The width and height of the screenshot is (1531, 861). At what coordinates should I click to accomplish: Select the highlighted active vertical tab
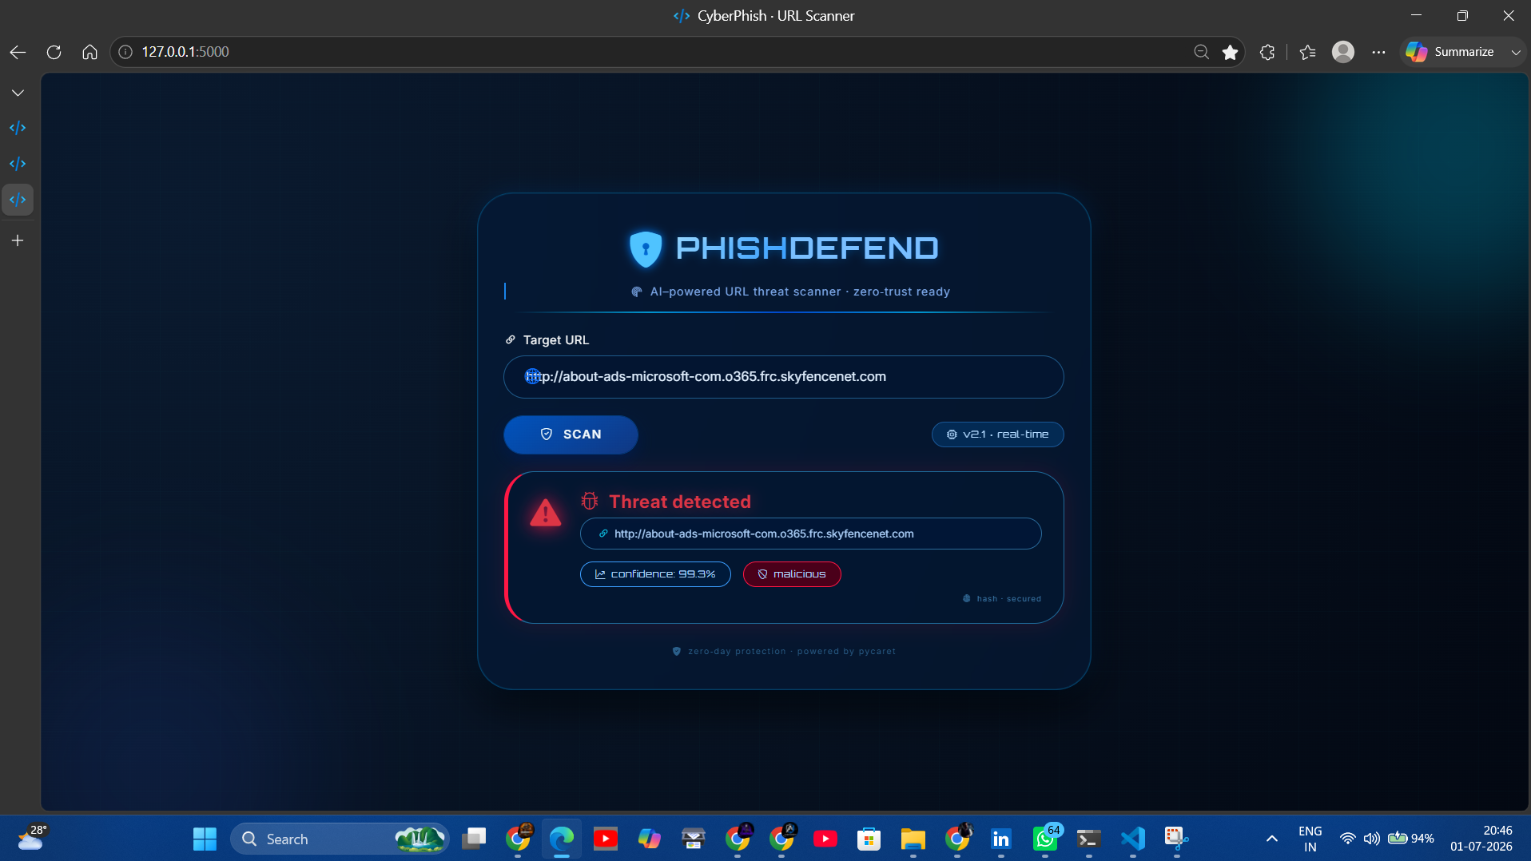click(18, 200)
